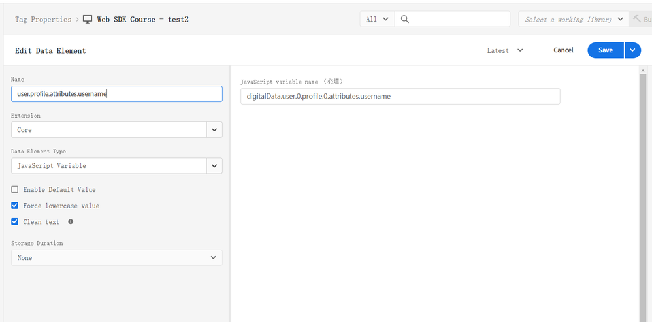The image size is (652, 322).
Task: Expand the Data Element Type dropdown
Action: [x=116, y=166]
